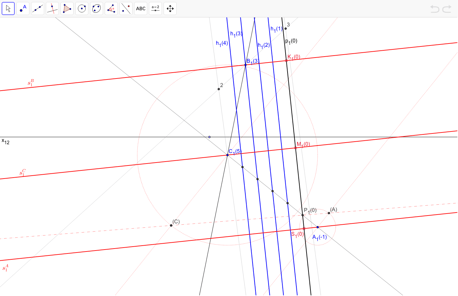Click the red cross point K₁(0)

point(286,61)
